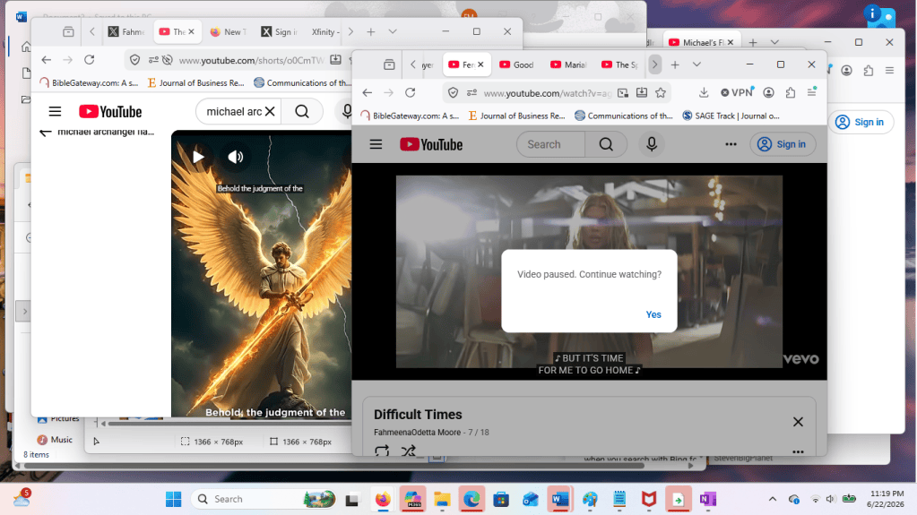Toggle loop playlist button

(382, 451)
